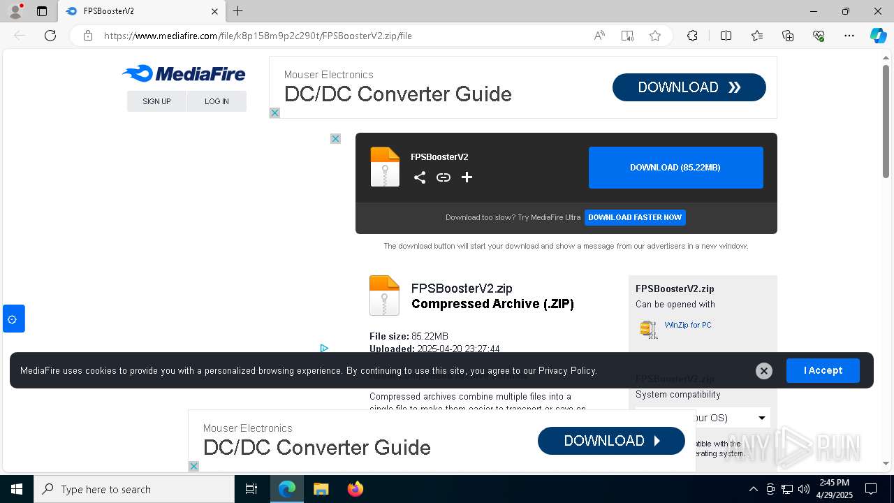This screenshot has height=503, width=894.
Task: Open Edge profile icon
Action: point(15,11)
